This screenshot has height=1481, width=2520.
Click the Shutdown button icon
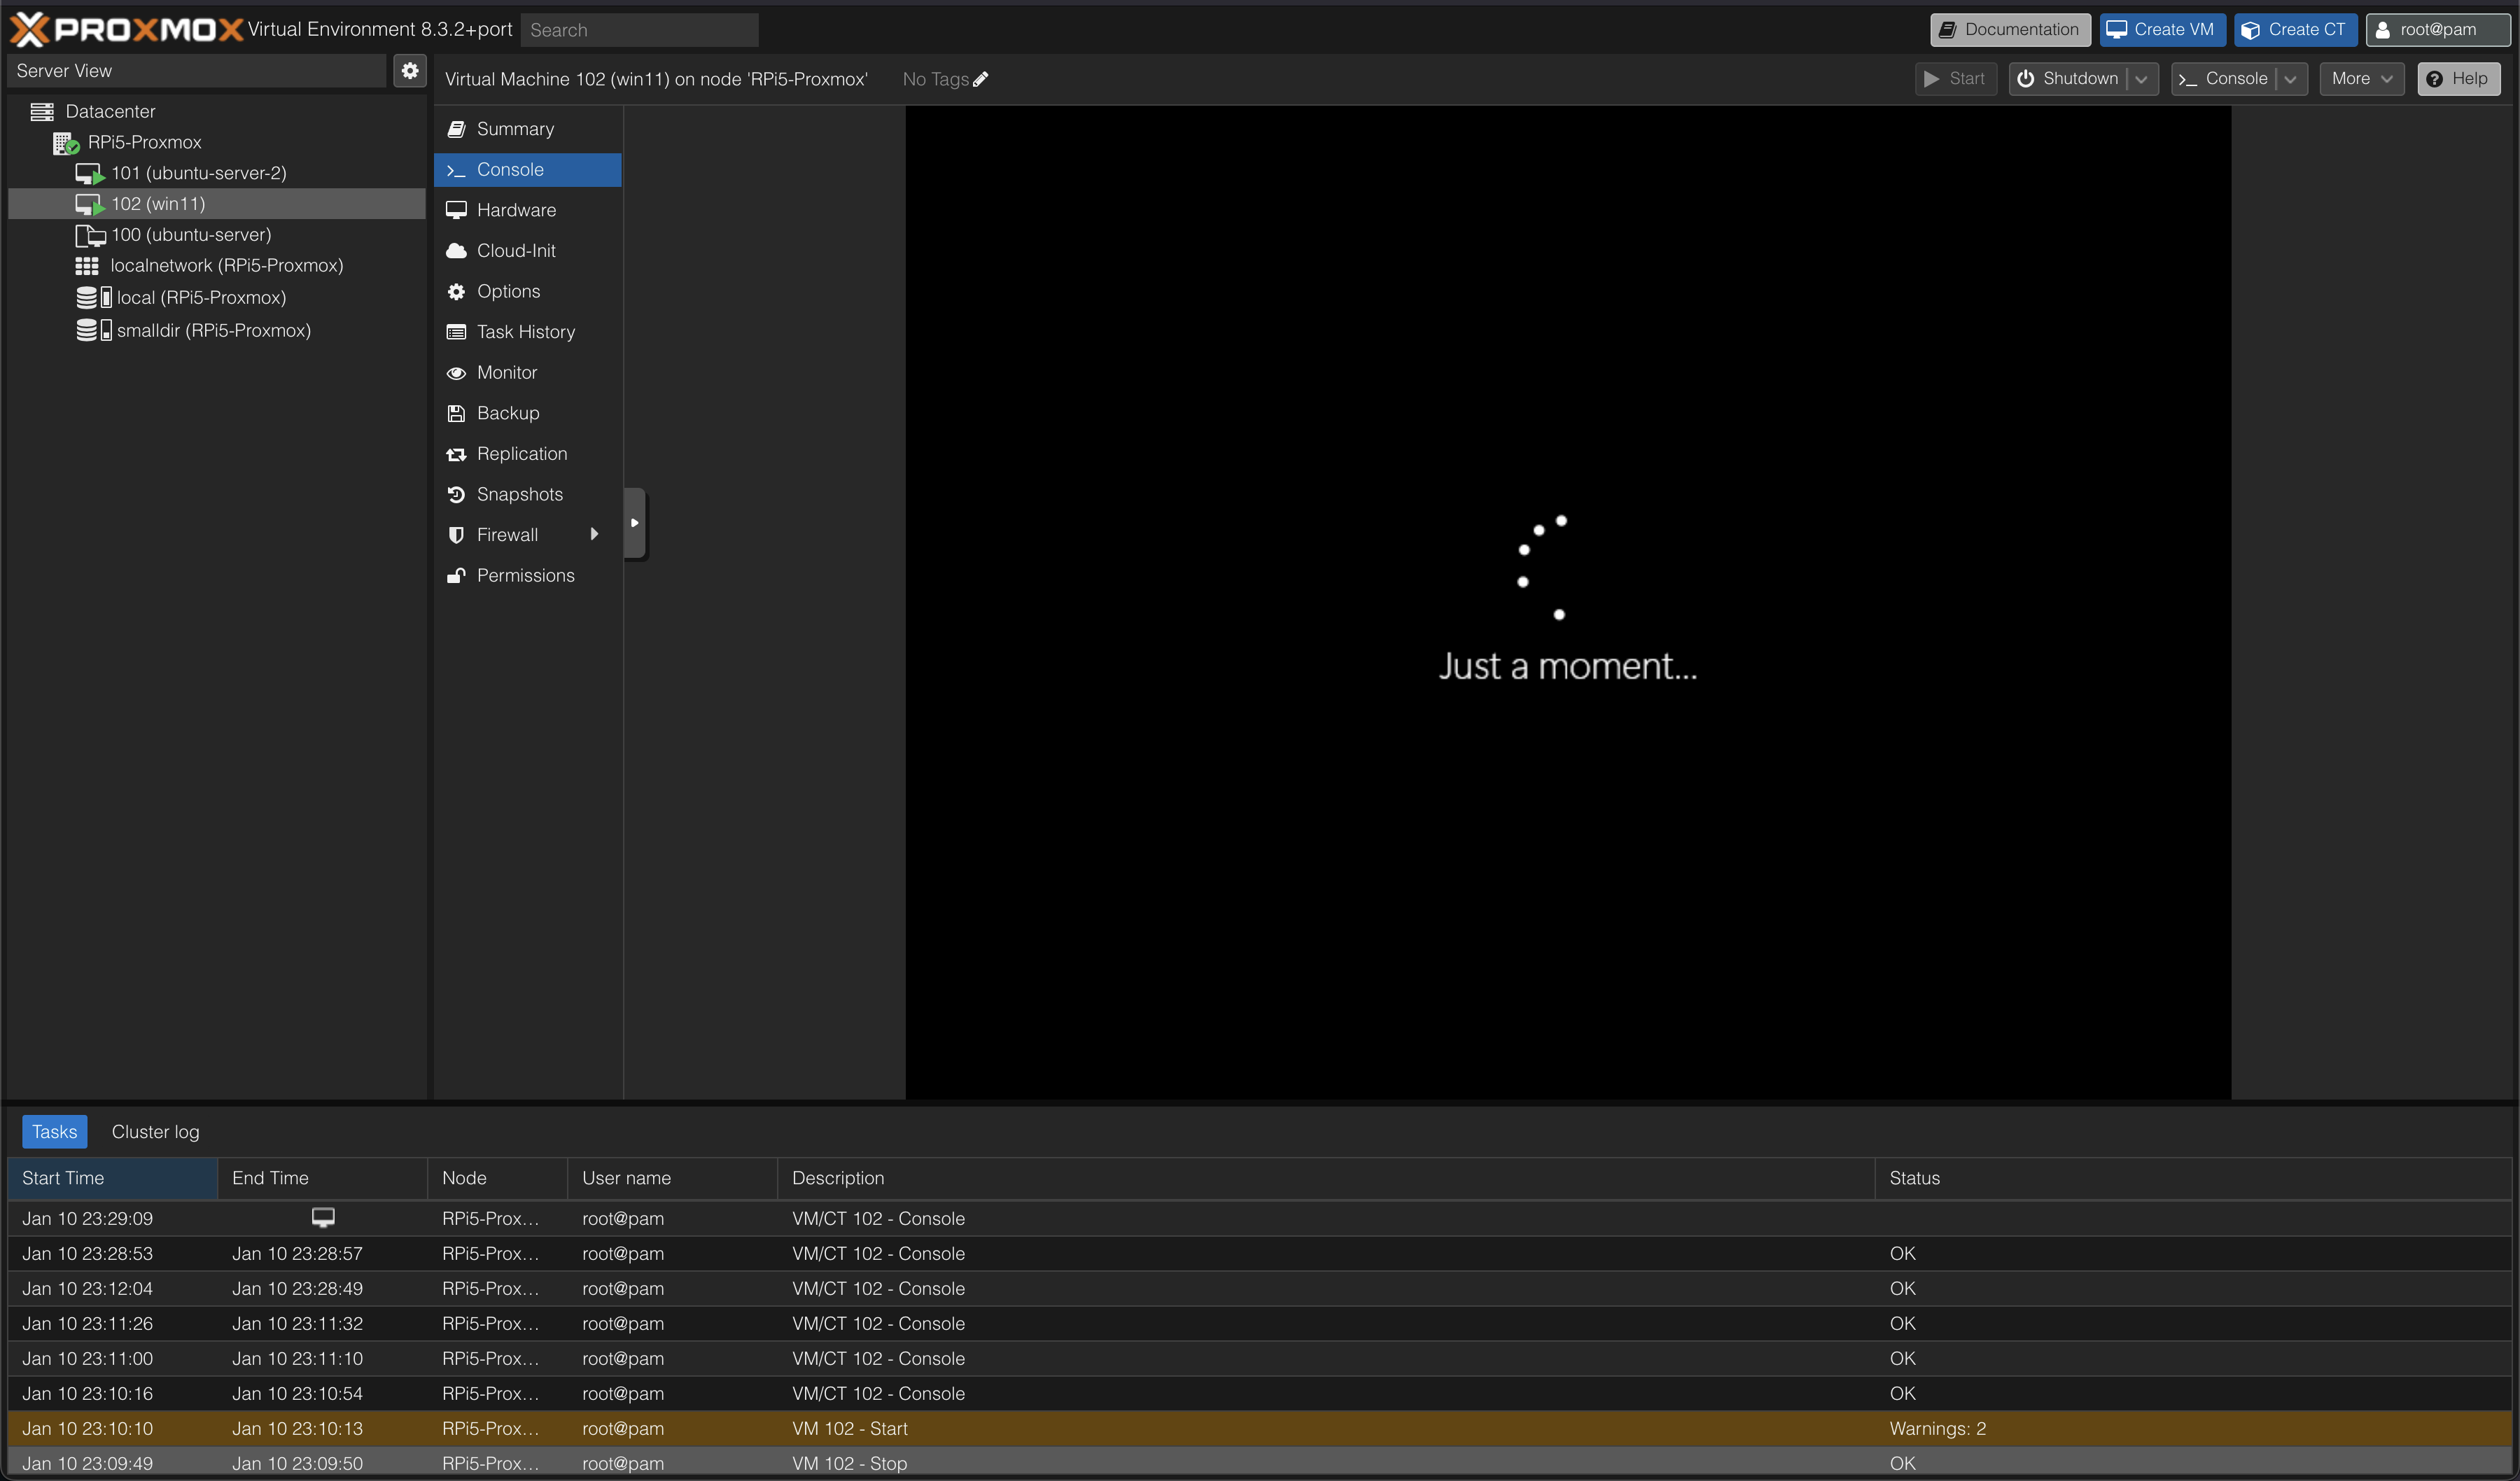2030,78
